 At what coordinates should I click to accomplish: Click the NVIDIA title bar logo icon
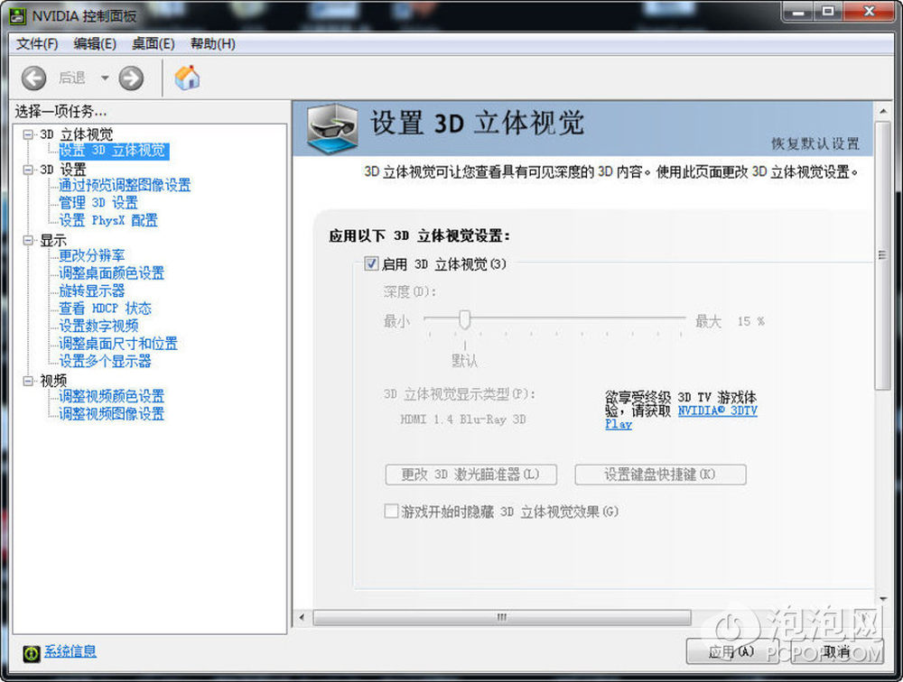[x=18, y=16]
